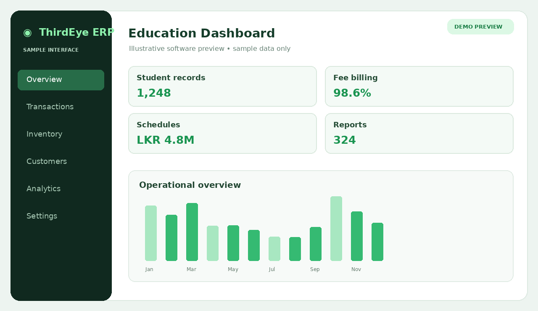Click the illustrative software preview subtitle

(210, 49)
